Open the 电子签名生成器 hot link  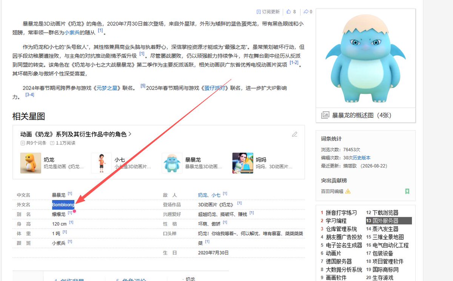click(x=344, y=245)
